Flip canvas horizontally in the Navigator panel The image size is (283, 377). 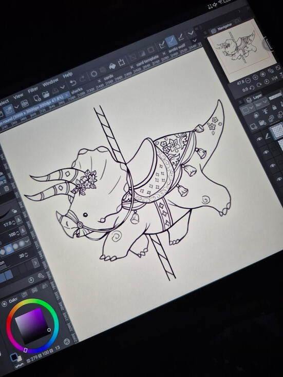coord(275,78)
